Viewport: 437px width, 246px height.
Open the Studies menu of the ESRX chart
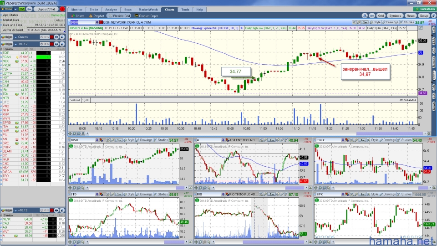404,140
